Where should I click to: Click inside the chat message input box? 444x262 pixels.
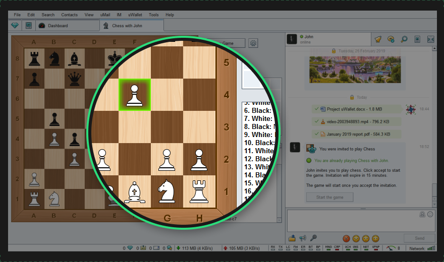click(x=361, y=221)
